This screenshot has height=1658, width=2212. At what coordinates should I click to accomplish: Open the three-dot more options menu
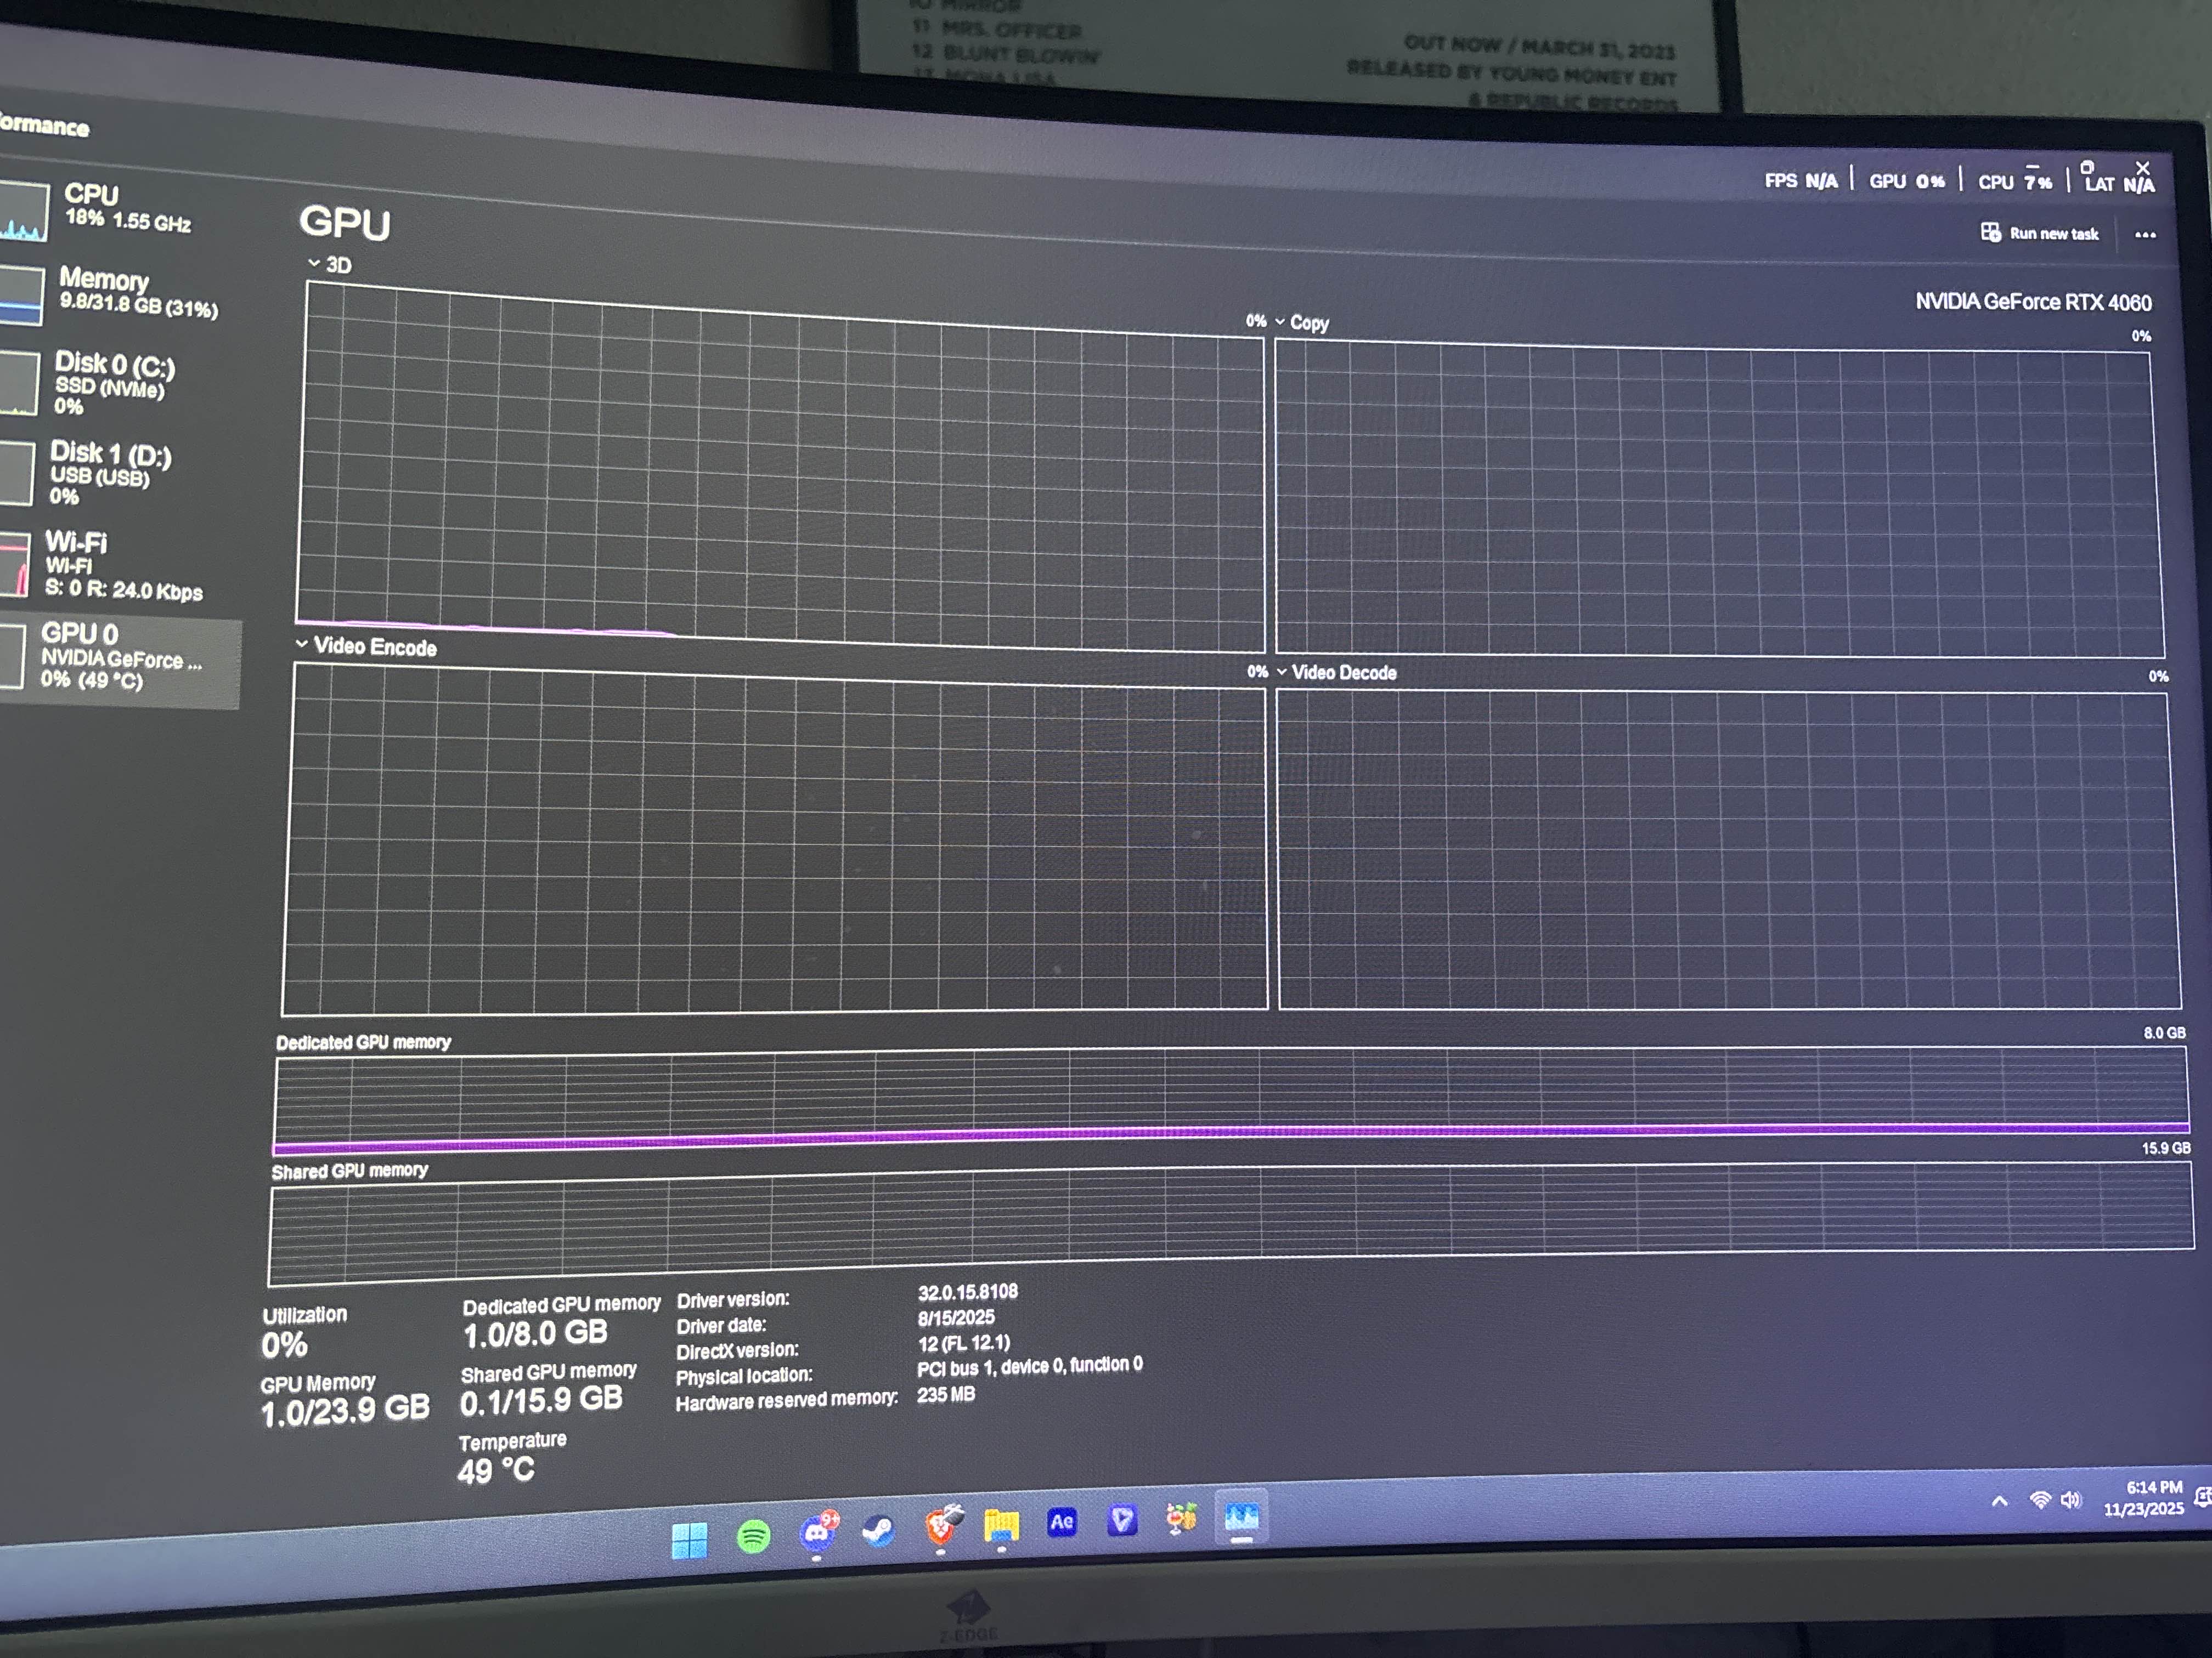[x=2145, y=235]
